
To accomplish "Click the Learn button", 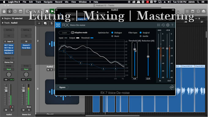I will 65,33.
